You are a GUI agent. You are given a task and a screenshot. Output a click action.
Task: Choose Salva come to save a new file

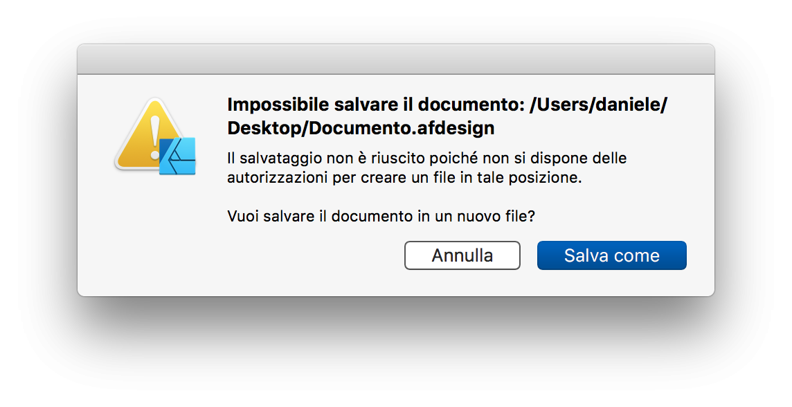tap(612, 255)
